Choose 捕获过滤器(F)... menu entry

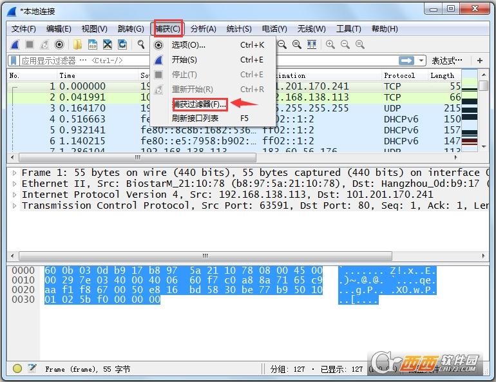pyautogui.click(x=213, y=104)
